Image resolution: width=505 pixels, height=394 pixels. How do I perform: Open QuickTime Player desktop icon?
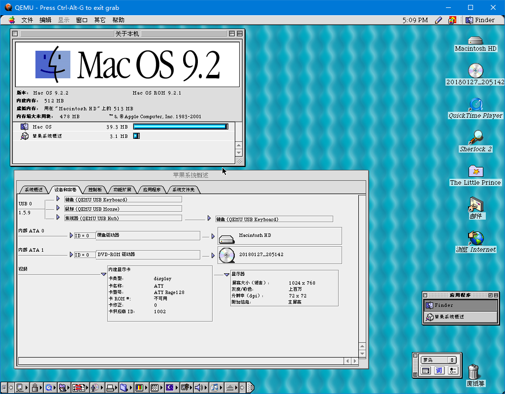475,105
